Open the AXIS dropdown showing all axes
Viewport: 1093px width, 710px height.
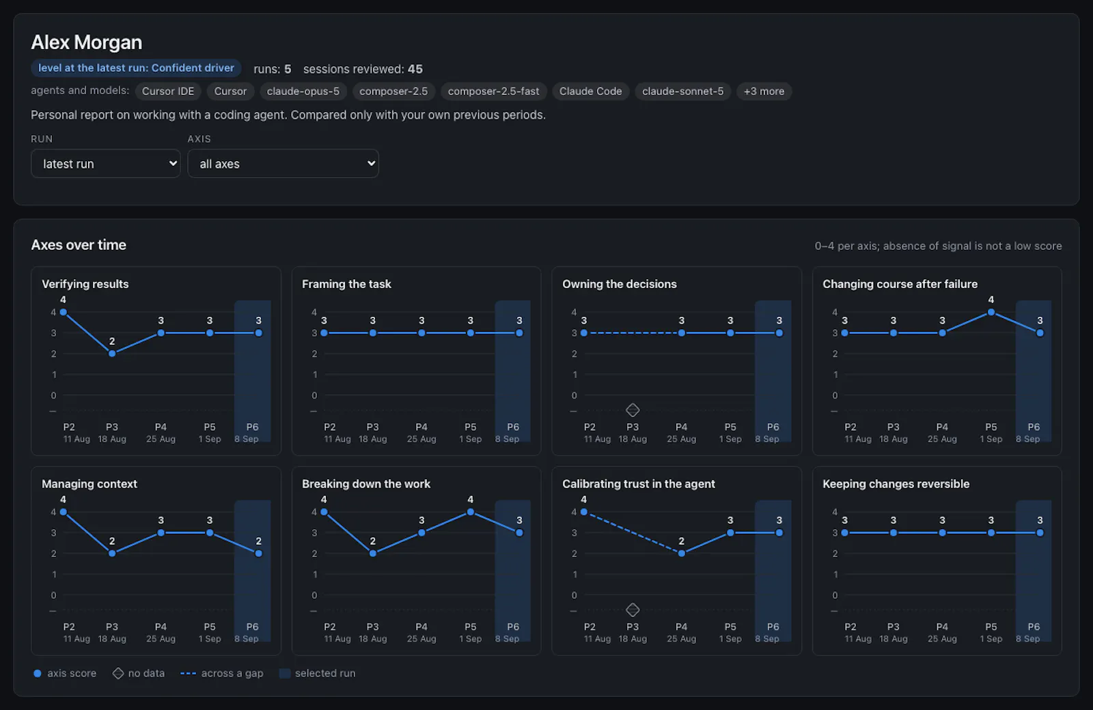(283, 164)
